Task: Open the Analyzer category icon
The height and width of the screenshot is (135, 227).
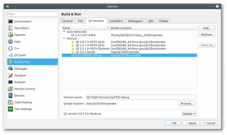Action: tap(10, 82)
